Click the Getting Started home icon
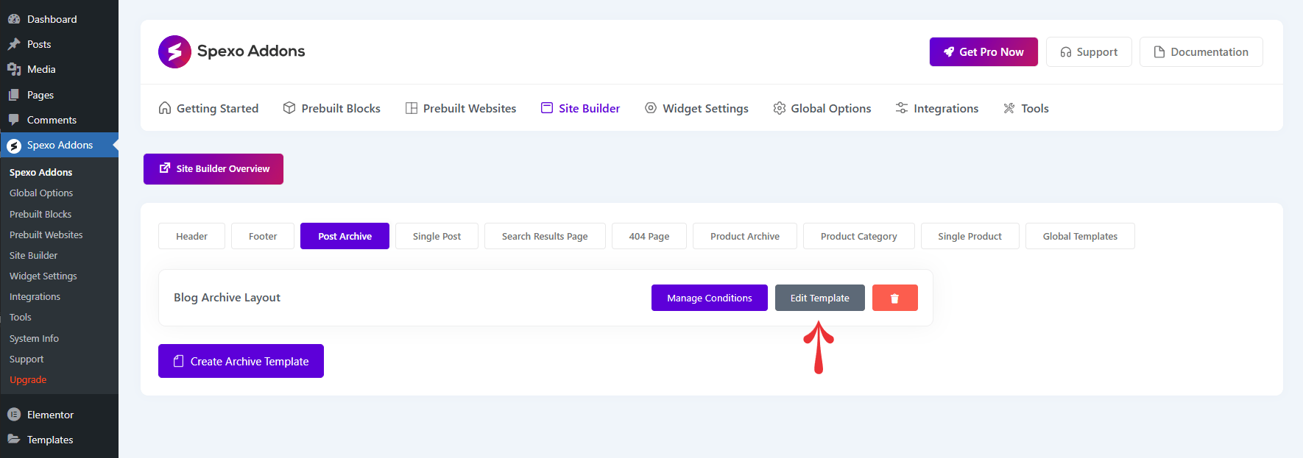1303x458 pixels. coord(165,108)
